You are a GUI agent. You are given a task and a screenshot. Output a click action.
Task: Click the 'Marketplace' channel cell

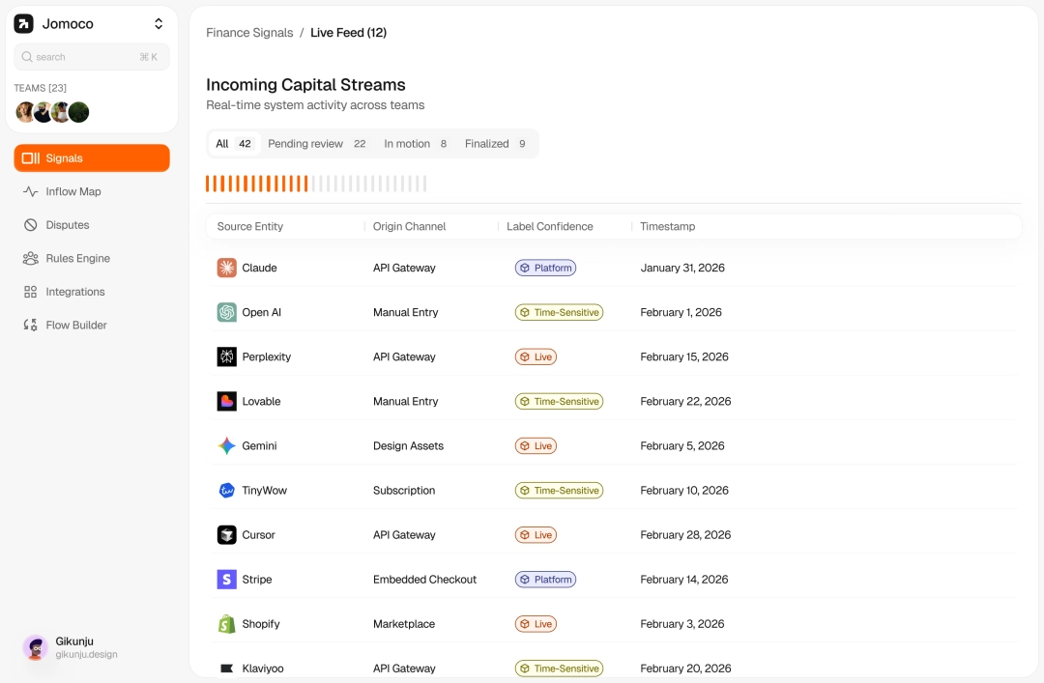(x=404, y=624)
